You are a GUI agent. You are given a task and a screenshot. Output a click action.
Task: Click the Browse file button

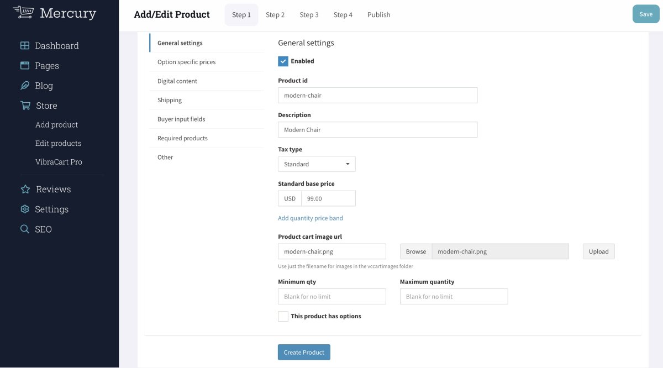416,251
